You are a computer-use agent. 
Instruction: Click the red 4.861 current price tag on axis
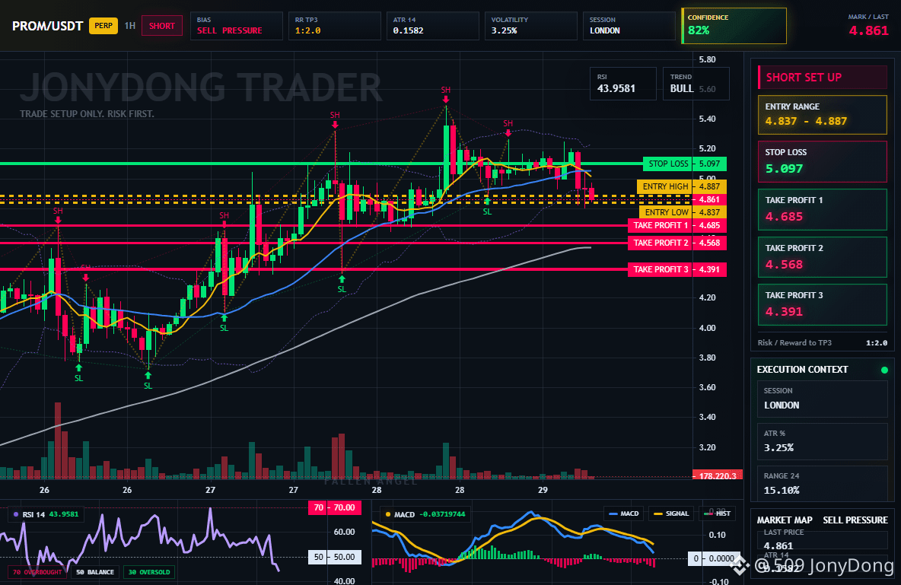pos(709,199)
